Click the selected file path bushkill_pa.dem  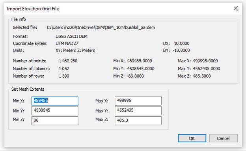101,28
